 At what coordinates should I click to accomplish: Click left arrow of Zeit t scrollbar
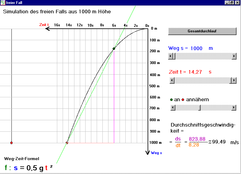pyautogui.click(x=172, y=80)
